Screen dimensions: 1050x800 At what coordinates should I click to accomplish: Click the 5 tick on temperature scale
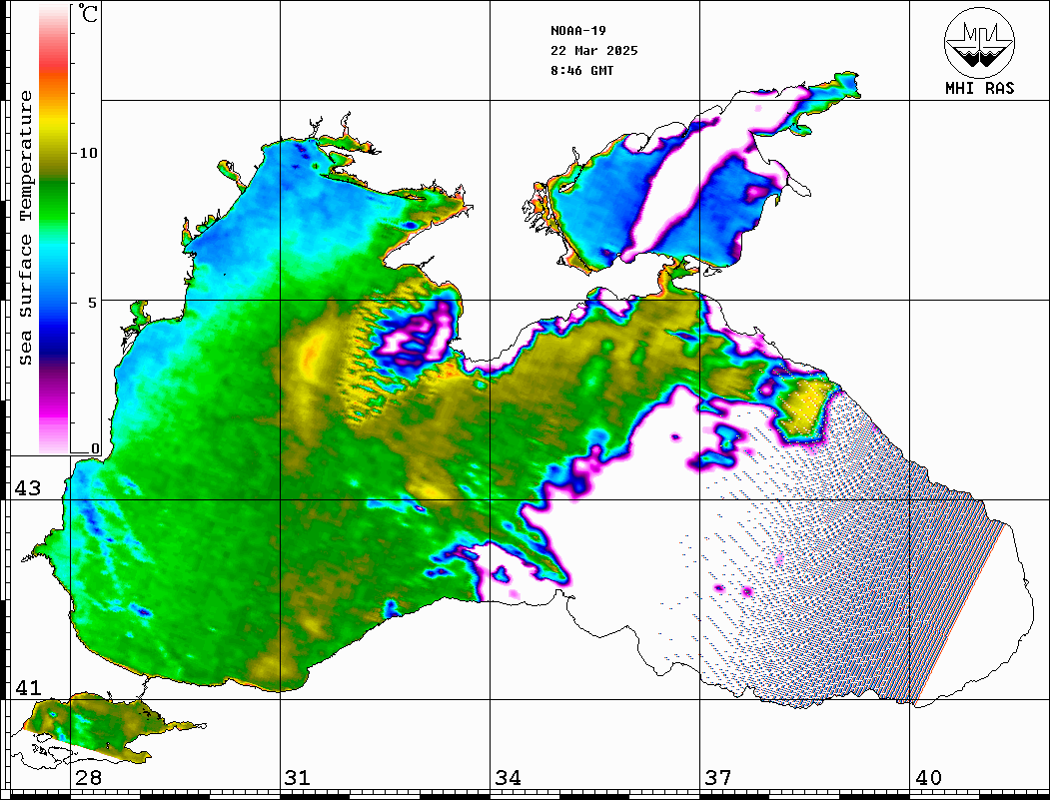pos(92,303)
